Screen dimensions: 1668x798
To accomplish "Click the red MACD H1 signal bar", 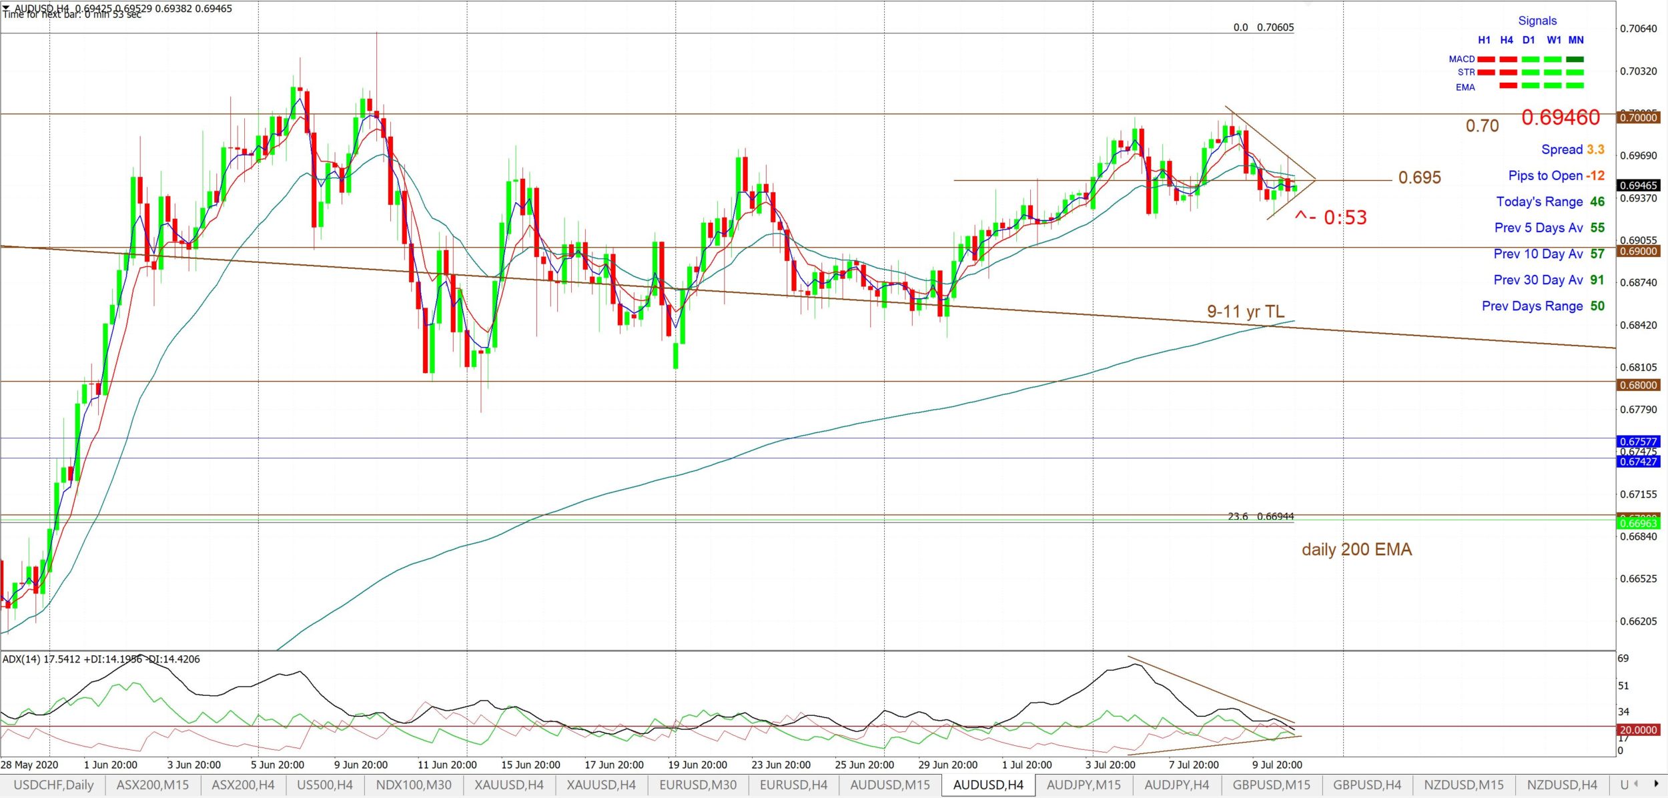I will [1486, 59].
